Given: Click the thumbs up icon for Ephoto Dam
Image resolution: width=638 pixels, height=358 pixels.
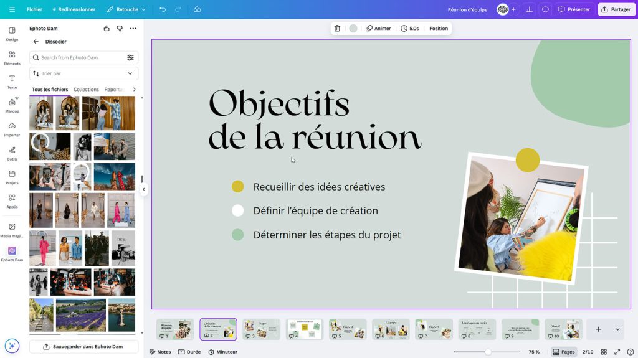Looking at the screenshot, I should pos(107,29).
